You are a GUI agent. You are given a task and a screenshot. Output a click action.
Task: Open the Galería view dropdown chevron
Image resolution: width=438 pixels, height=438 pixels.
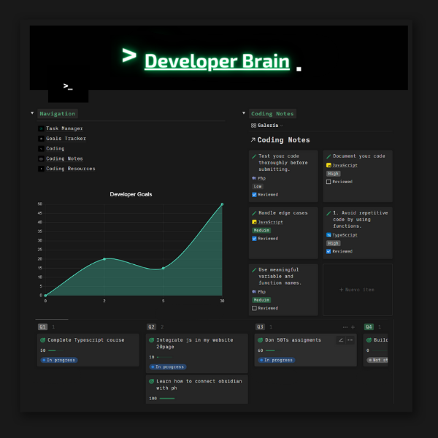282,126
